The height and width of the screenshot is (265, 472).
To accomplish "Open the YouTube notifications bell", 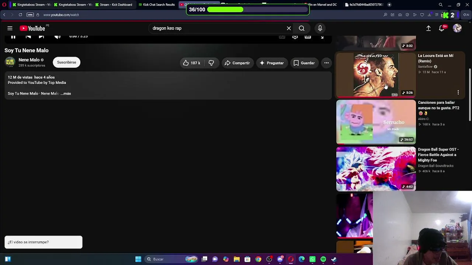I will (x=442, y=28).
